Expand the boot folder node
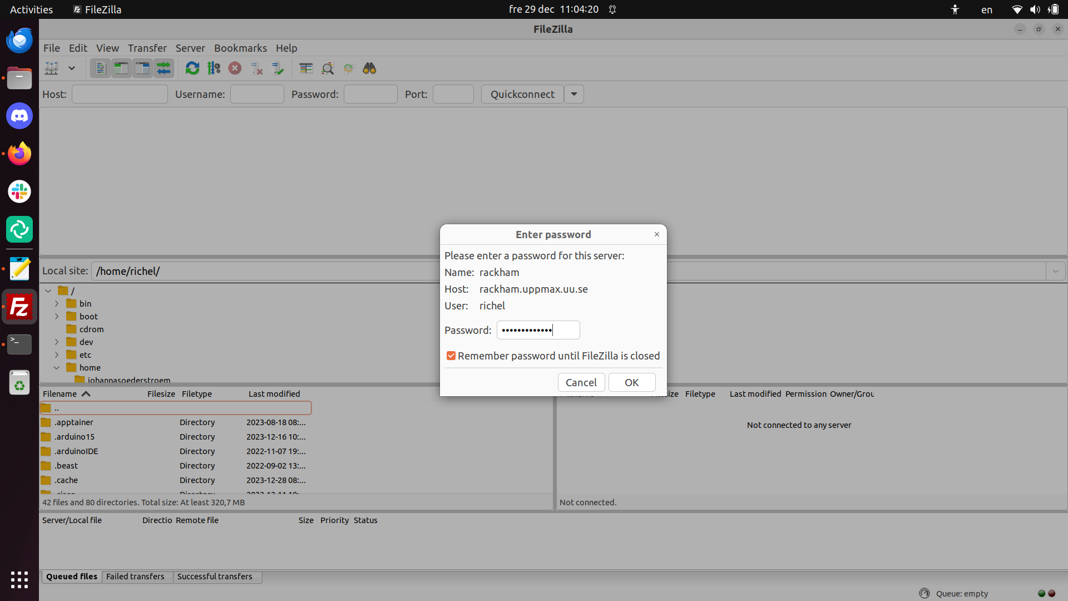Viewport: 1068px width, 601px height. [x=57, y=316]
